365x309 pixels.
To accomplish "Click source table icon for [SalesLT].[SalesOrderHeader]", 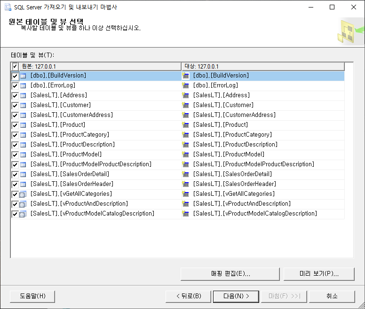I will 23,185.
